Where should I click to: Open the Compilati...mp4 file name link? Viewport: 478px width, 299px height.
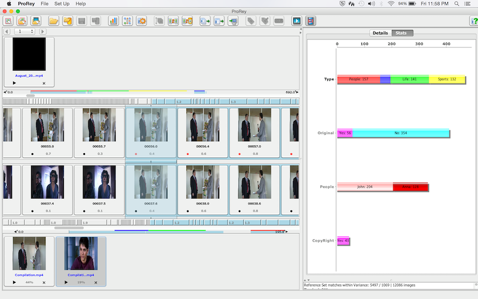[81, 275]
